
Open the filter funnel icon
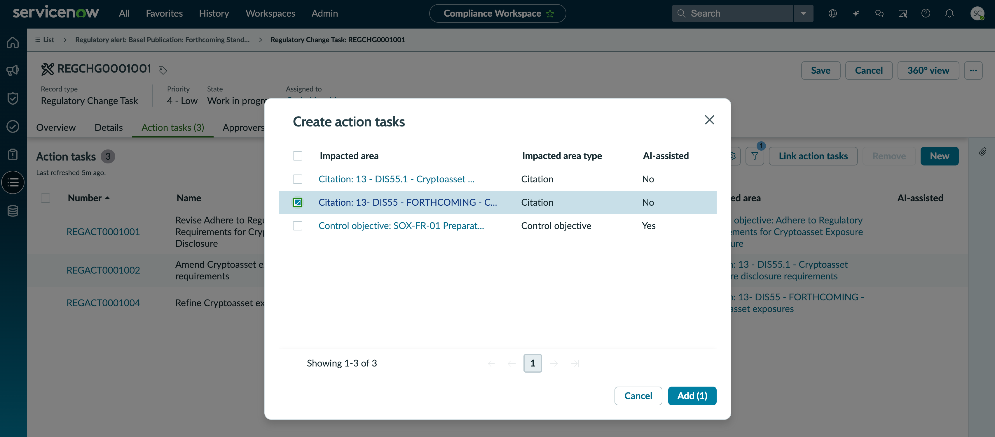click(754, 156)
